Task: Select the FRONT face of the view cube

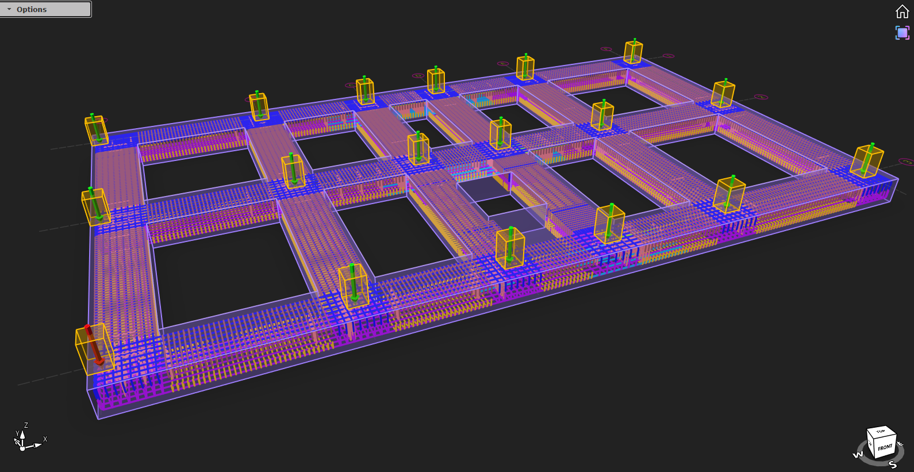Action: point(885,447)
